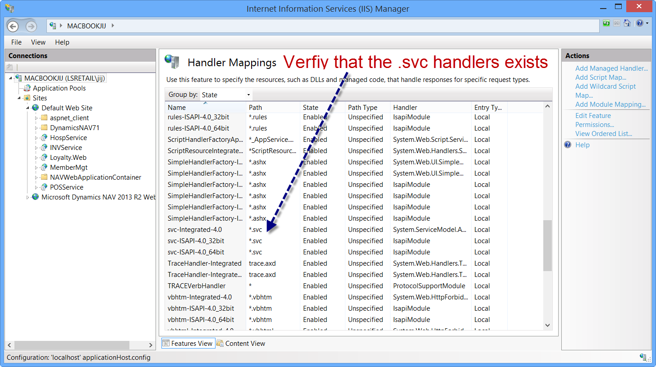Expand the HospService tree node
This screenshot has height=367, width=656.
pos(37,138)
